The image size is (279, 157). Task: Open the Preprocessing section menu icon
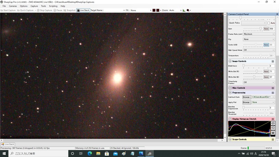273,93
